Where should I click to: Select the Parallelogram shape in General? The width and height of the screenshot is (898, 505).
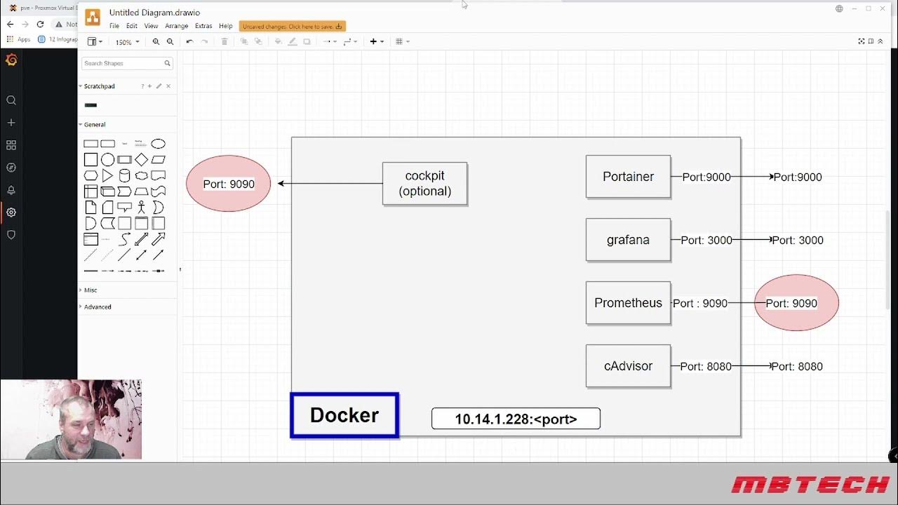159,159
